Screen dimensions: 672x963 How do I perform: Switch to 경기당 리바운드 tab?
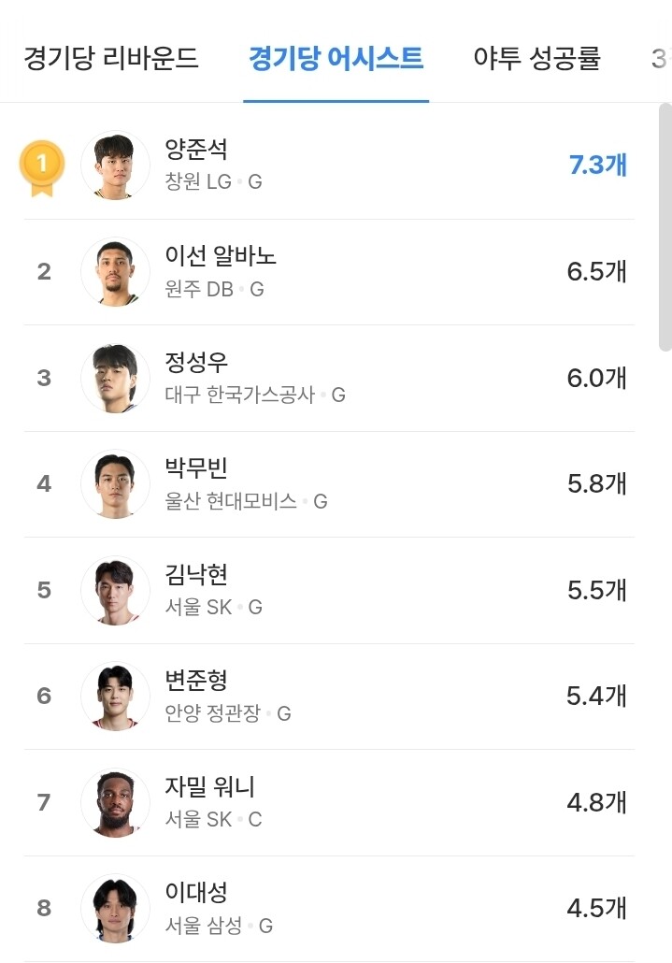pos(111,59)
